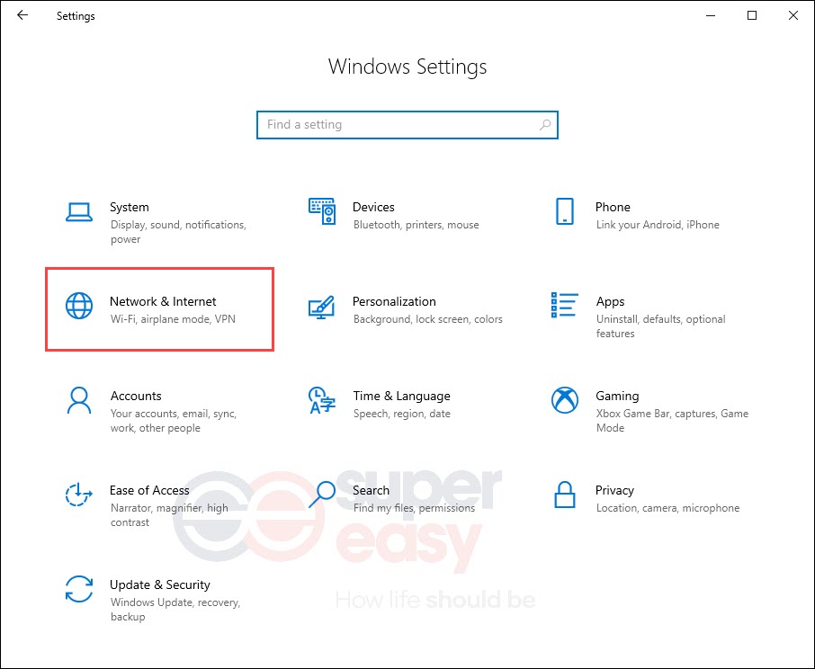Click the Gaming Xbox icon
Screen dimensions: 815x669
[564, 400]
